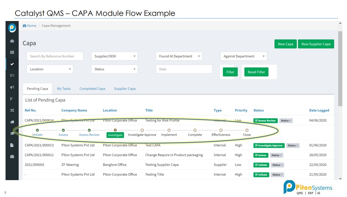347x197 pixels.
Task: Open the Found At Department dropdown
Action: [x=179, y=56]
